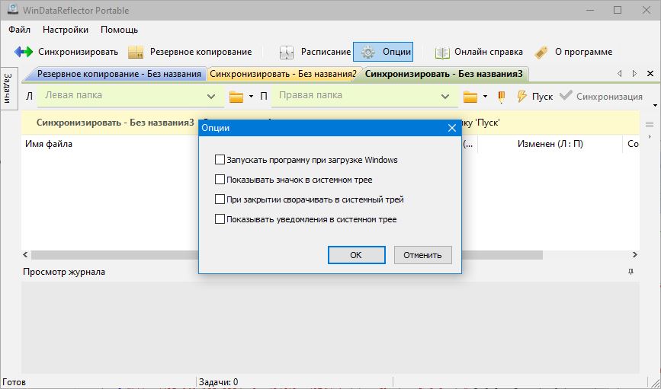Close current tab with X
The height and width of the screenshot is (389, 661).
[650, 74]
